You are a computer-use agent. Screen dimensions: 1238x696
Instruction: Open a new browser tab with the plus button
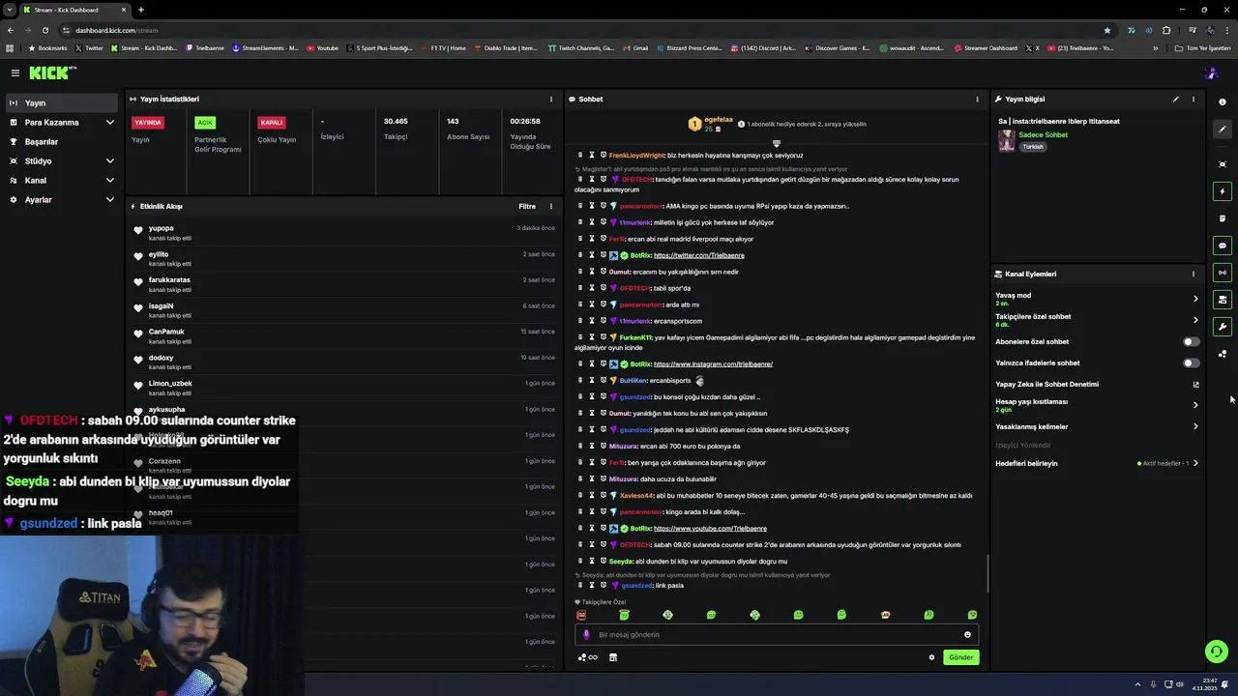point(140,10)
